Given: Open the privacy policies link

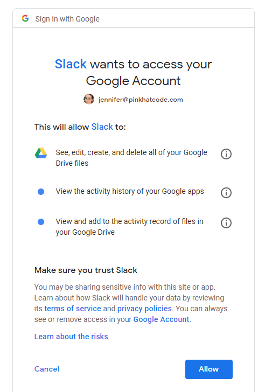Looking at the screenshot, I should pyautogui.click(x=144, y=309).
